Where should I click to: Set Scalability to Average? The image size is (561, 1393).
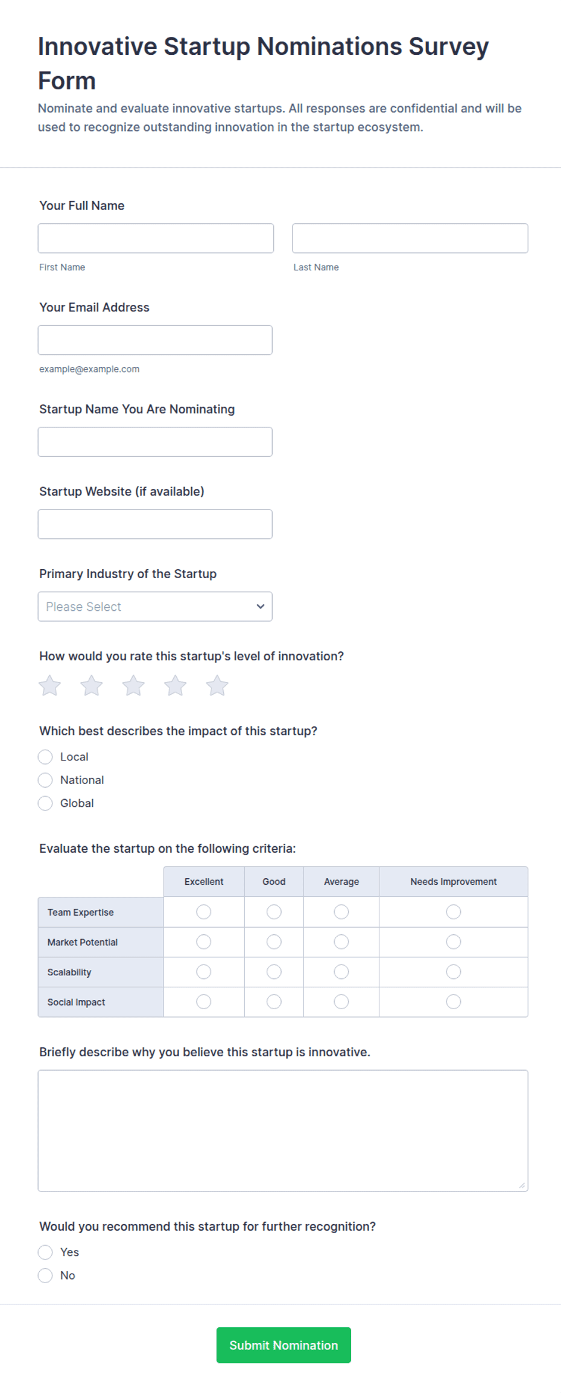pyautogui.click(x=341, y=972)
